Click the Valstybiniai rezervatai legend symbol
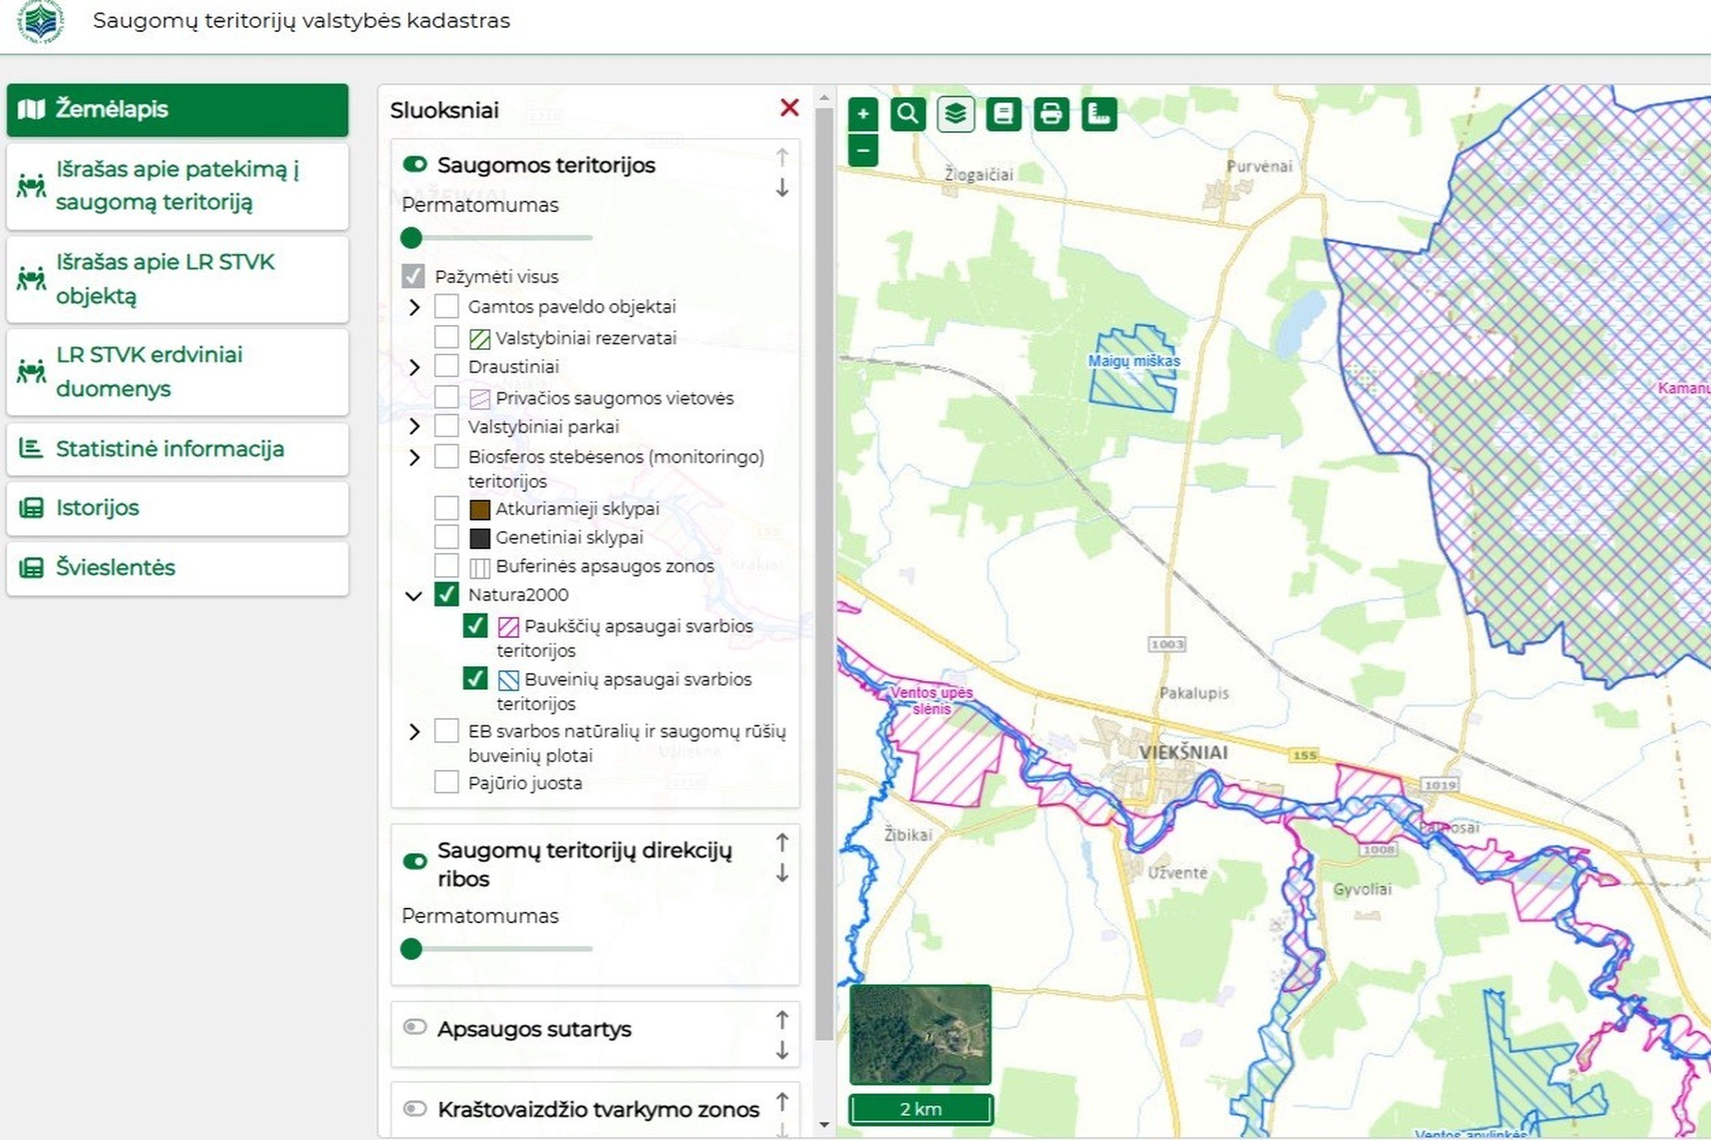Screen dimensions: 1711x1140 click(480, 339)
